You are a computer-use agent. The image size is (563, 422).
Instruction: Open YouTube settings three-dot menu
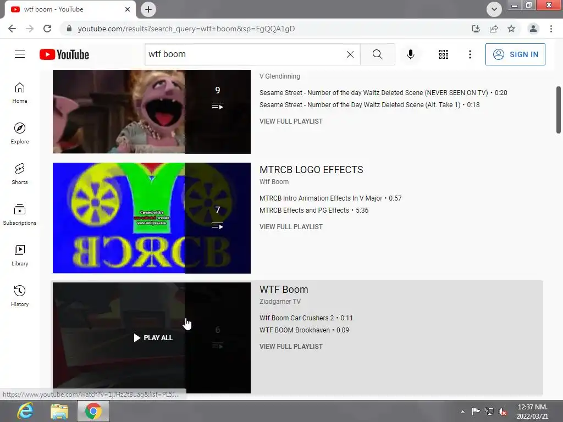[x=470, y=54]
